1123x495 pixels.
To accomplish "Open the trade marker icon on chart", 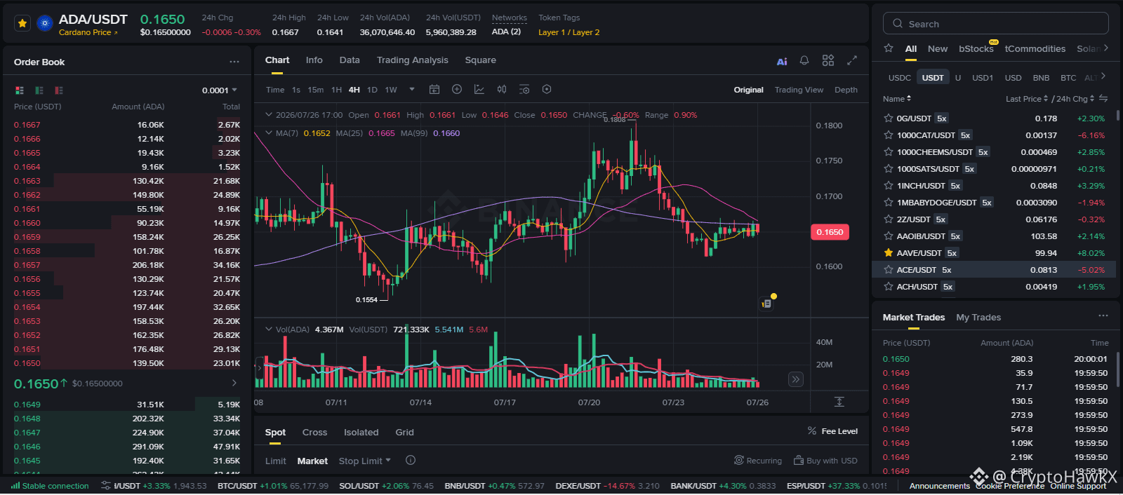I will coord(767,304).
